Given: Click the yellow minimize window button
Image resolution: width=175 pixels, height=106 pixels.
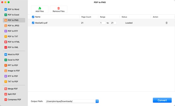Looking at the screenshot, I should coord(5,2).
